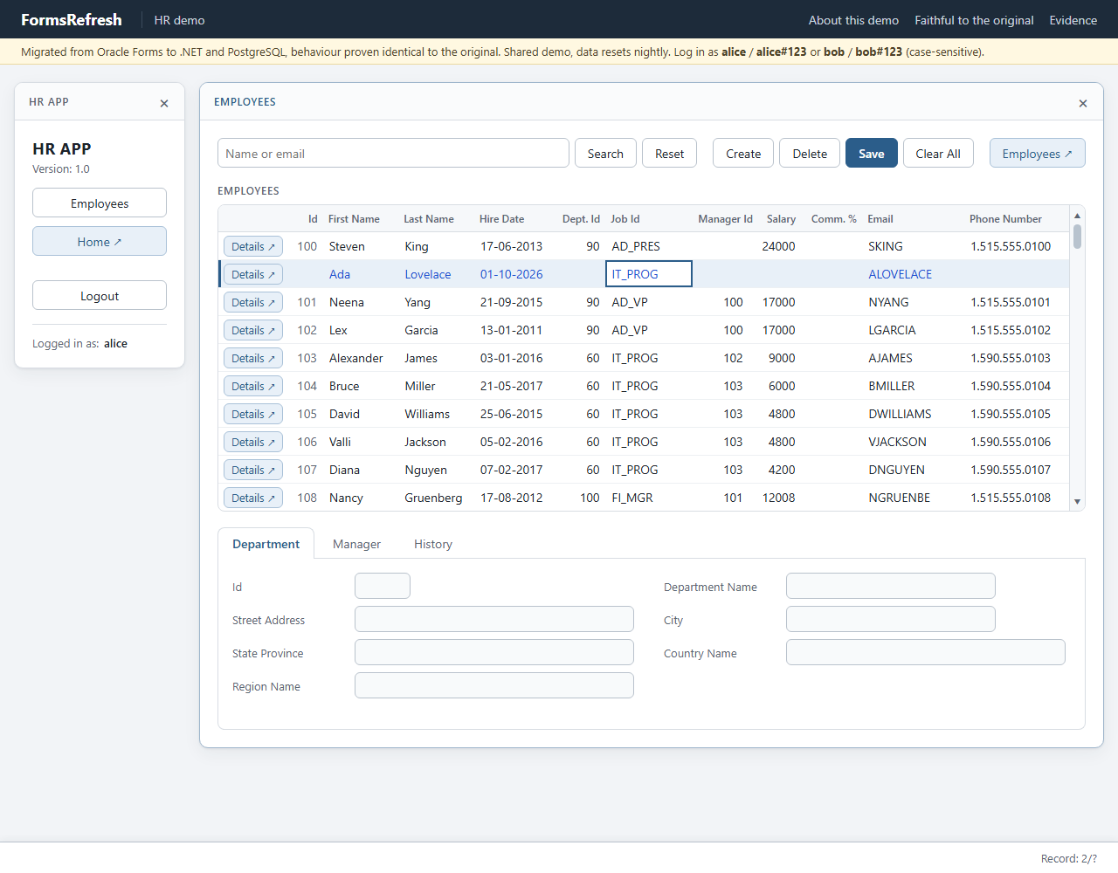Open About this demo page
The image size is (1118, 873).
853,20
